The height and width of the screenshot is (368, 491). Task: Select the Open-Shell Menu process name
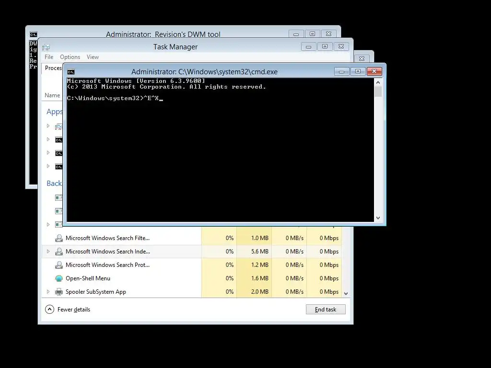pos(88,278)
